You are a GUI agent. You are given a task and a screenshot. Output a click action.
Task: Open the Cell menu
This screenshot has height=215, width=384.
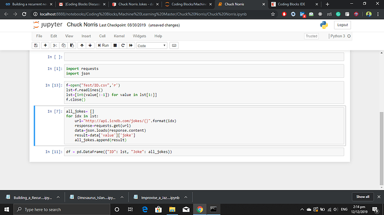[102, 36]
